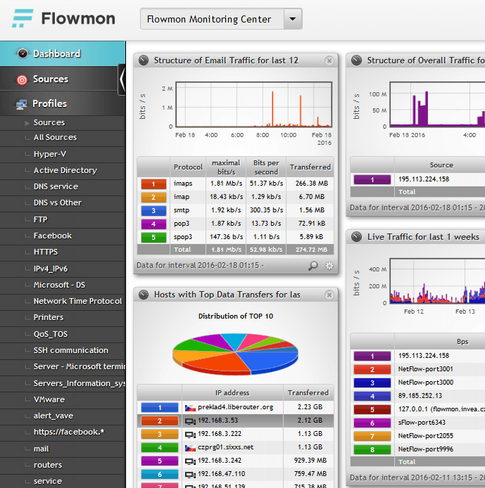Click clock icon on Live Traffic widget header

(357, 237)
